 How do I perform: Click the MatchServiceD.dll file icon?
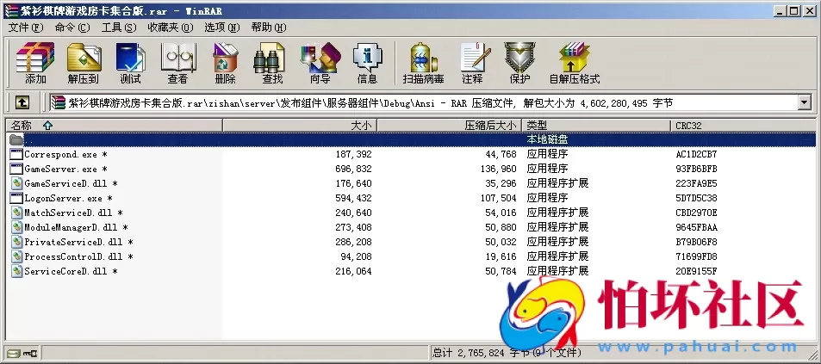point(16,213)
